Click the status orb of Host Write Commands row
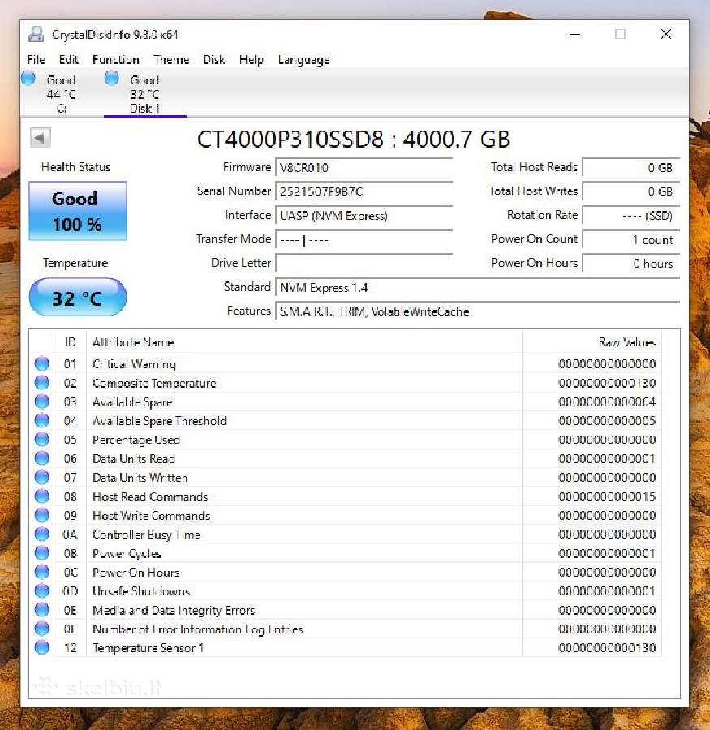Viewport: 710px width, 730px height. [42, 515]
